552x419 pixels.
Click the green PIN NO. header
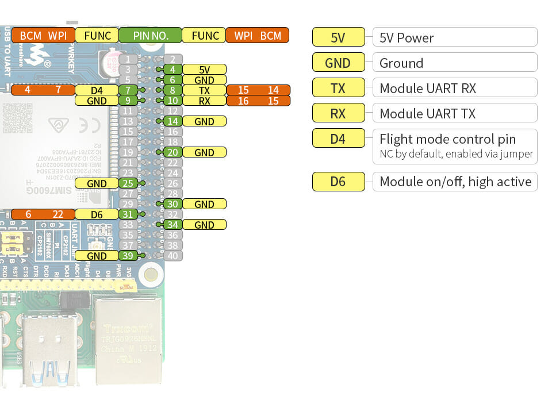[150, 35]
